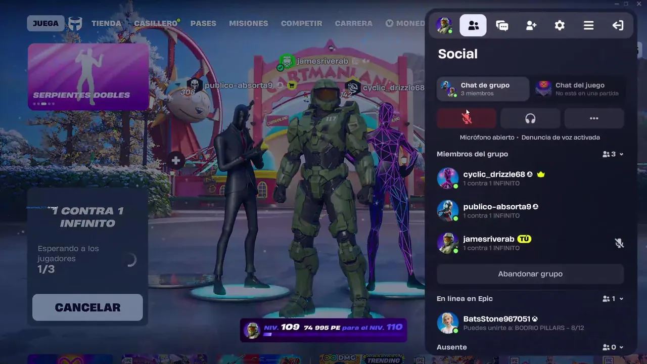647x364 pixels.
Task: Select cyclic_drizzle68 group member
Action: coord(530,178)
